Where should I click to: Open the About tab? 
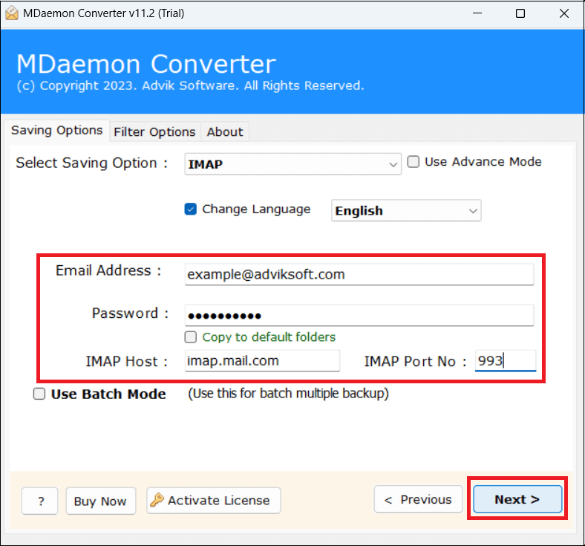(x=225, y=131)
